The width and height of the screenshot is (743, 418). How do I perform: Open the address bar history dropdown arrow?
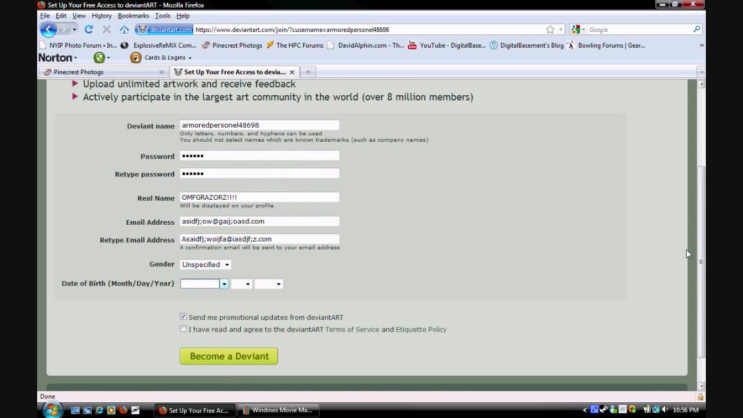click(561, 30)
